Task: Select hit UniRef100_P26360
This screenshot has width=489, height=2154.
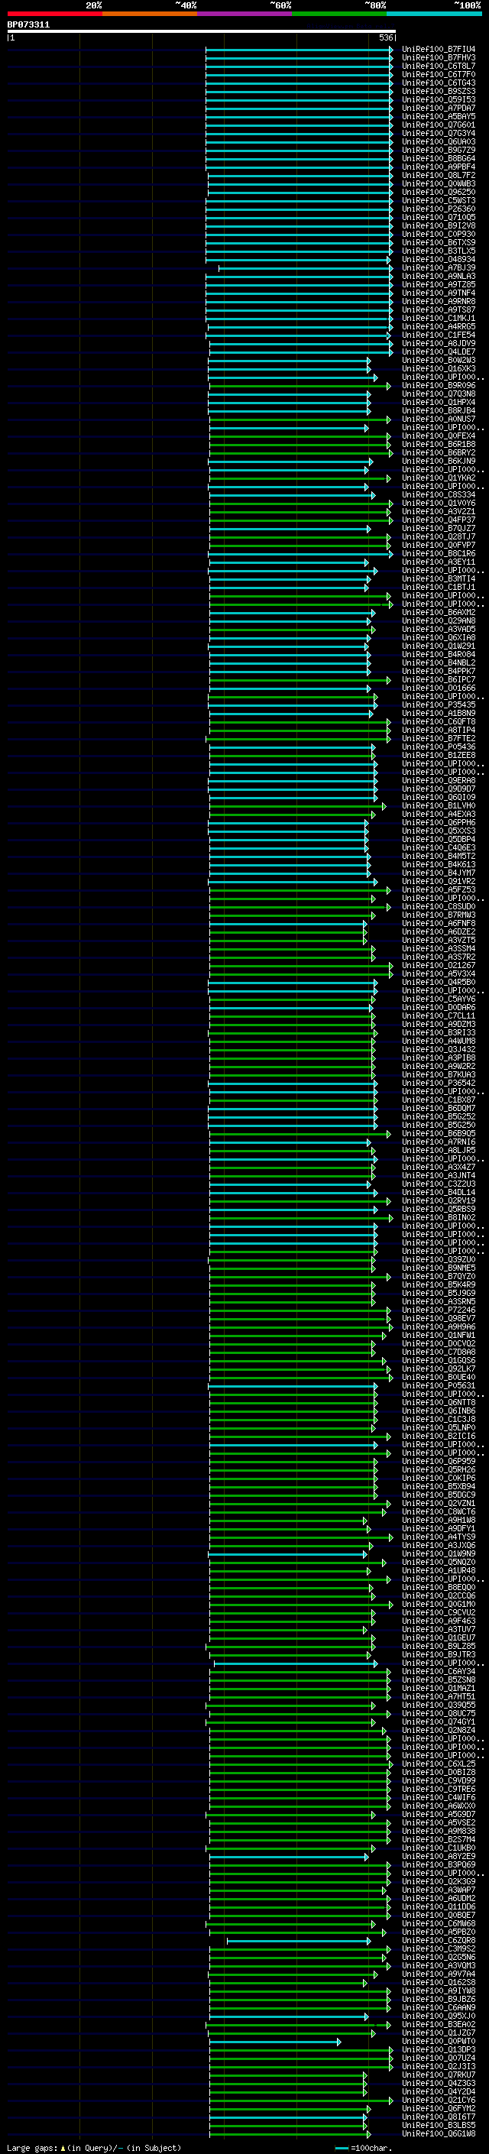Action: coord(438,209)
